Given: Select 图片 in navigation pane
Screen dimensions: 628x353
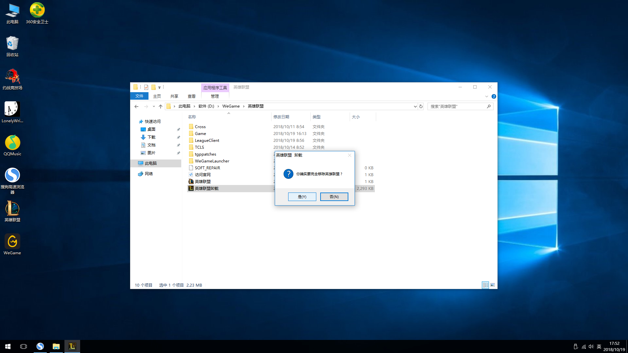Looking at the screenshot, I should (151, 153).
